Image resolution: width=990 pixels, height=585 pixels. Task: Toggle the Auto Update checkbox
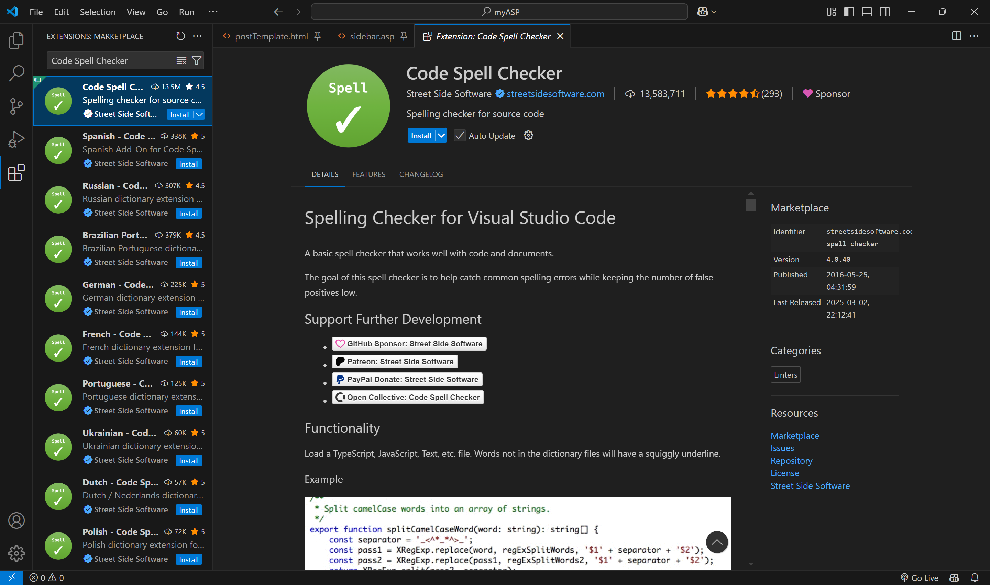coord(460,136)
